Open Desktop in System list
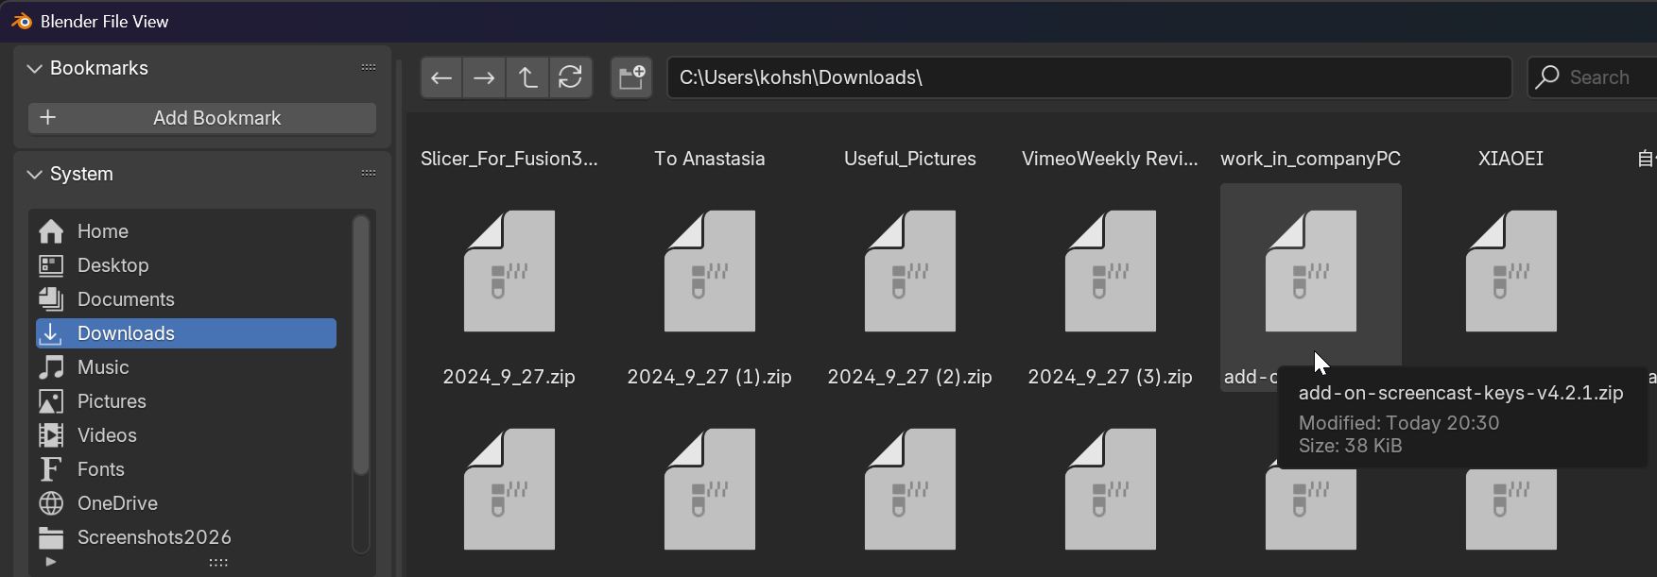 click(186, 265)
